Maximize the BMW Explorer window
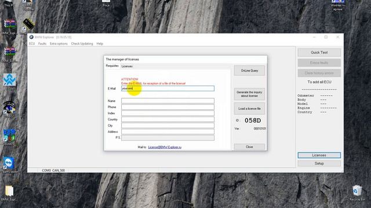371x208 pixels. [x=326, y=37]
